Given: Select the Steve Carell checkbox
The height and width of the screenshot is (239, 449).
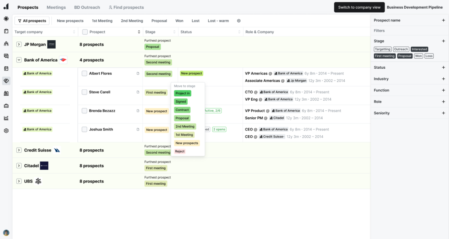Looking at the screenshot, I should [84, 92].
